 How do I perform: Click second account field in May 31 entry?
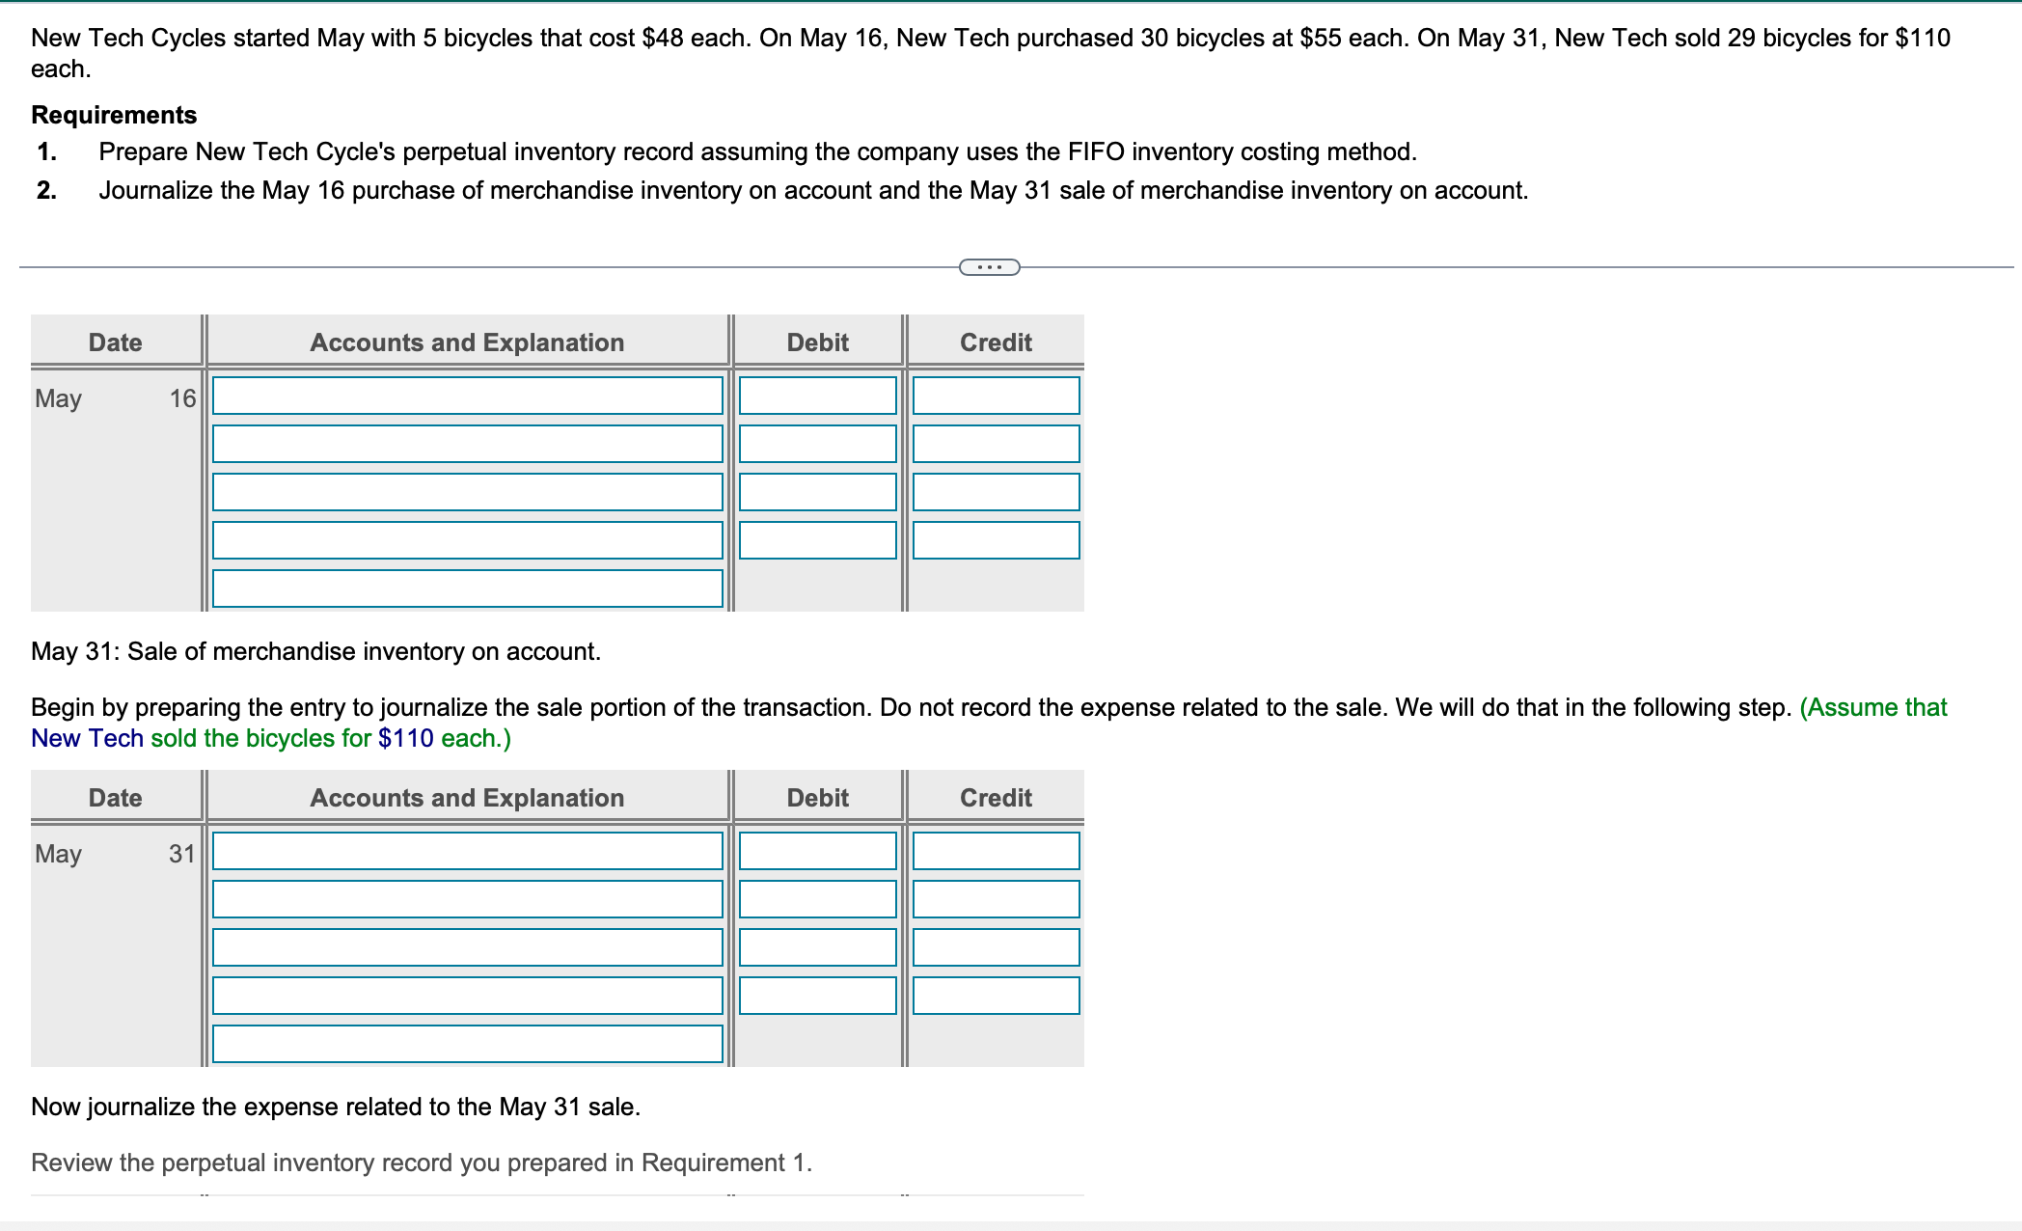467,899
